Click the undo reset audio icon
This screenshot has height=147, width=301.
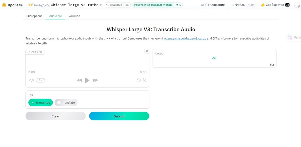(138, 80)
